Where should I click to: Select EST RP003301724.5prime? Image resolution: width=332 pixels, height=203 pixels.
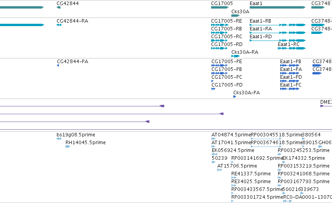pos(257,197)
